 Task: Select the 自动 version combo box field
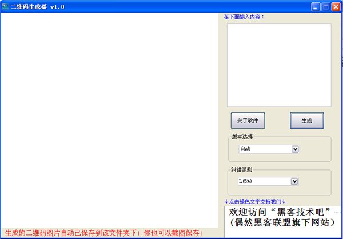click(269, 149)
